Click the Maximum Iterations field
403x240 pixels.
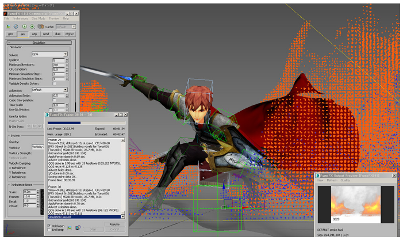pyautogui.click(x=59, y=65)
